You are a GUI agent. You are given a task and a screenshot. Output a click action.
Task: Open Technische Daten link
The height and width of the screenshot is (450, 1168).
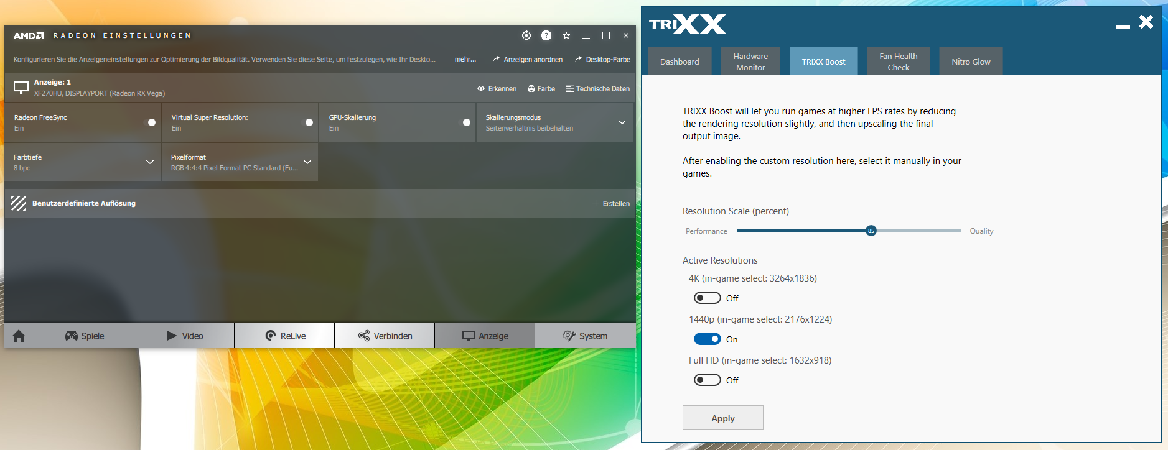(602, 89)
